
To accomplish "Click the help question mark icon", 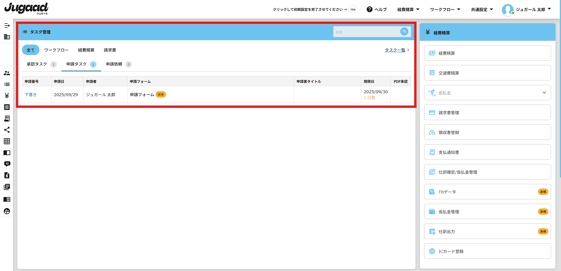I will [x=370, y=9].
